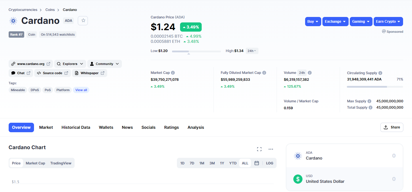
Task: Click View all tags
Action: point(81,90)
